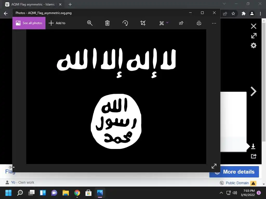The image size is (266, 199).
Task: Go back in Chrome browser
Action: (x=6, y=13)
